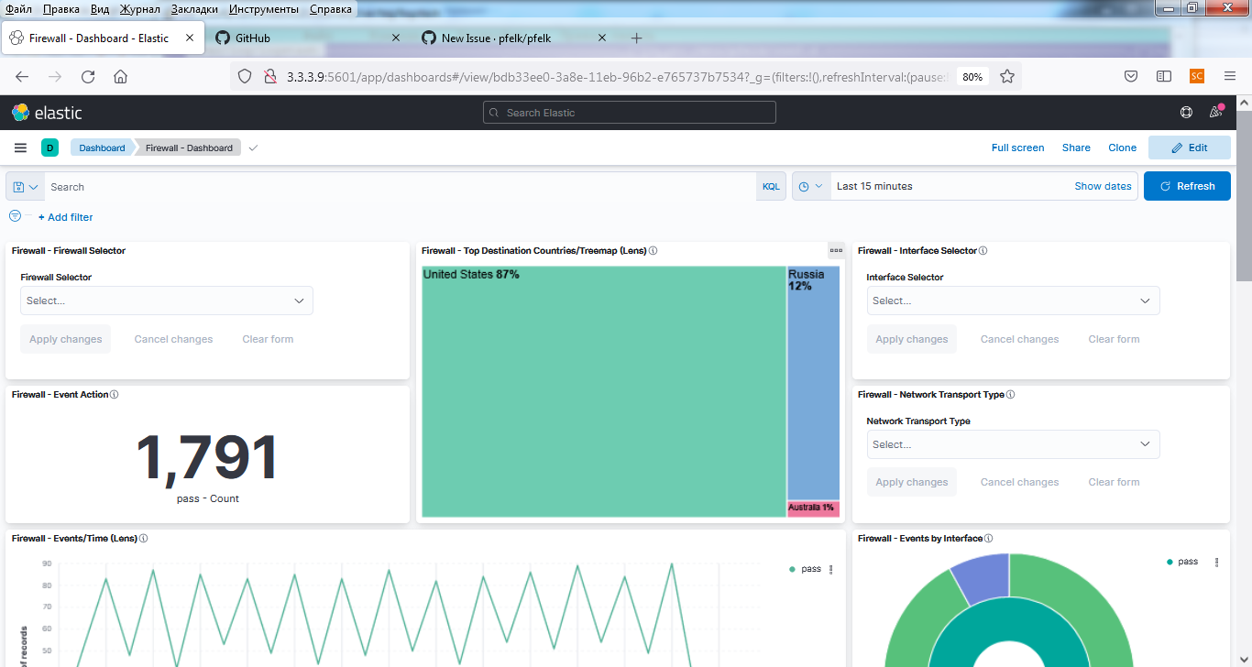This screenshot has height=667, width=1252.
Task: Click the Refresh button on the dashboard
Action: [1187, 186]
